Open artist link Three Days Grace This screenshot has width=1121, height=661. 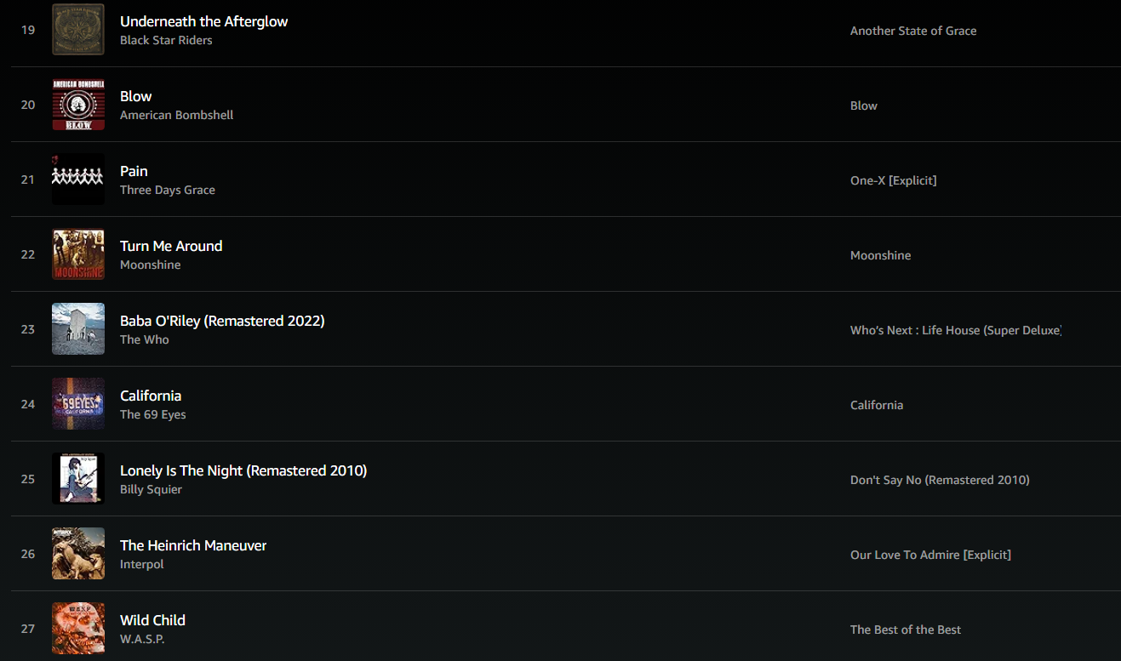coord(168,190)
